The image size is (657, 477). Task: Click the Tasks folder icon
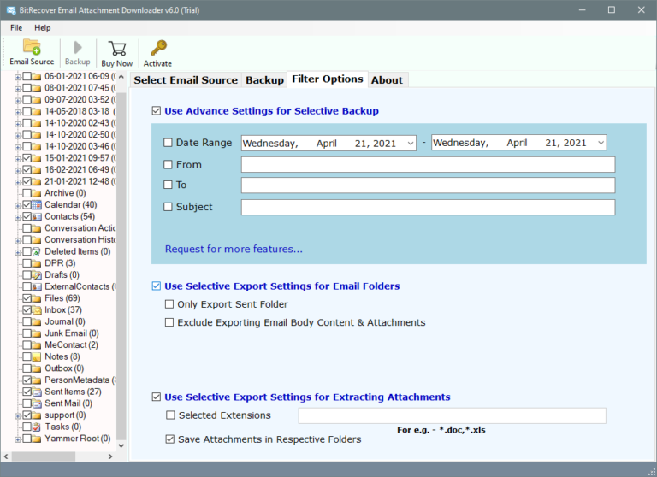37,427
